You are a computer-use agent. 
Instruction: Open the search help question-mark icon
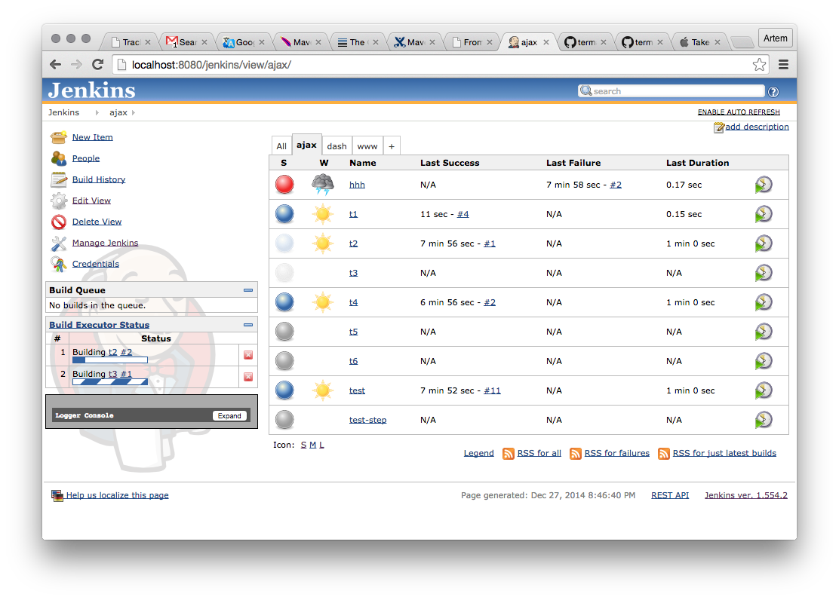(773, 92)
